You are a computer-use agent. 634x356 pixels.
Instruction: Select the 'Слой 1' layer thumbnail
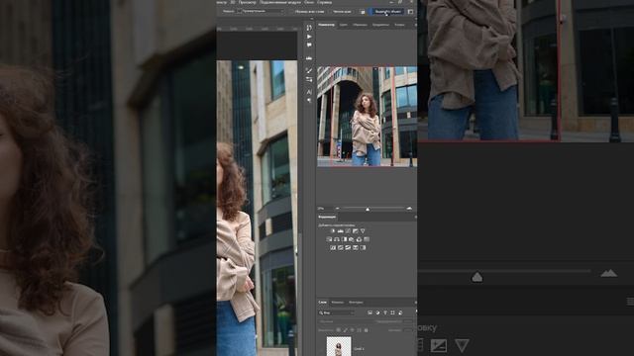[339, 347]
